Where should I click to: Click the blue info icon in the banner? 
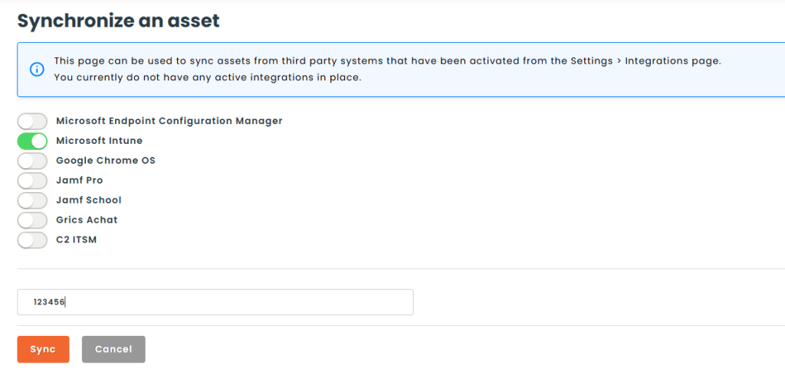click(37, 70)
